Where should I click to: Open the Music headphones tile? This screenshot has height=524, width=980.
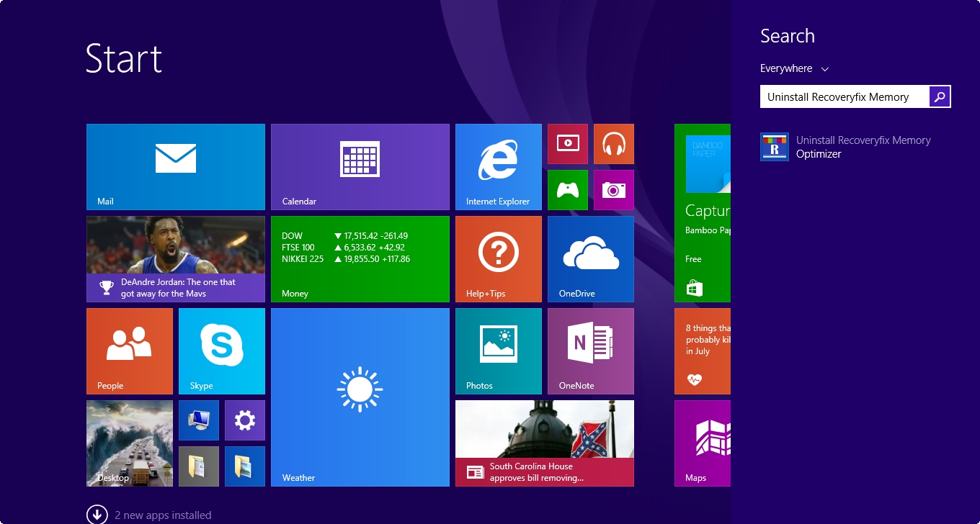[x=614, y=144]
